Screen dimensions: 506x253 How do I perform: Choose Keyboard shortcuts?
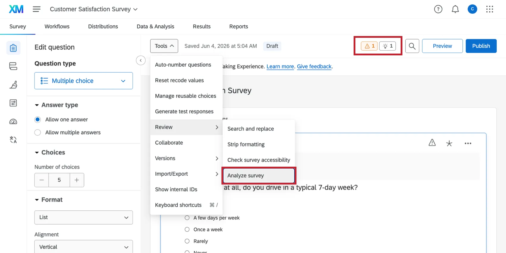[x=186, y=205]
